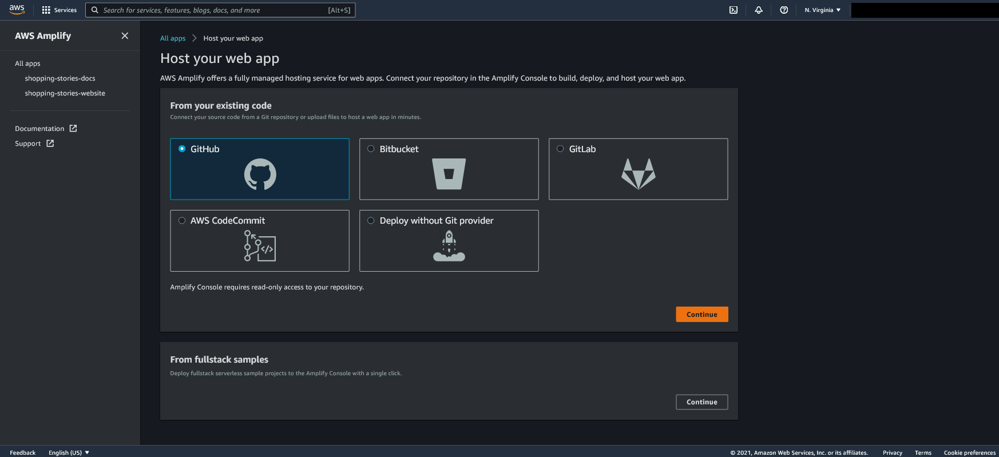This screenshot has height=457, width=999.
Task: Open the Feedback footer link
Action: pyautogui.click(x=23, y=452)
